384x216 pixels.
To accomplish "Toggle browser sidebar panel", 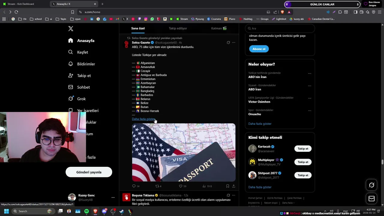I will [355, 12].
